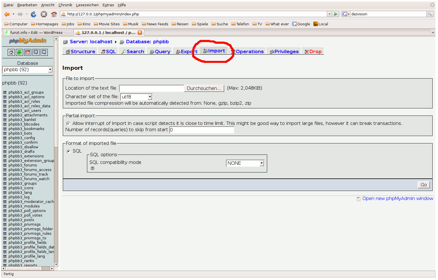
Task: Browse the phpbb3_icons table icon
Action: coord(5,188)
